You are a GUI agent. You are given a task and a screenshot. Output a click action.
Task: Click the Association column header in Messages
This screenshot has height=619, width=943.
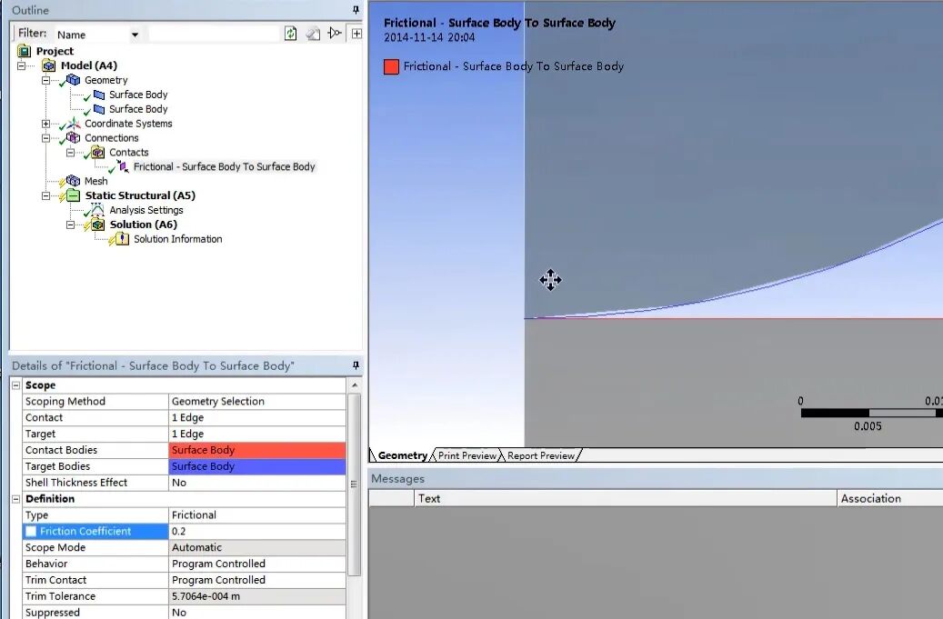click(889, 498)
